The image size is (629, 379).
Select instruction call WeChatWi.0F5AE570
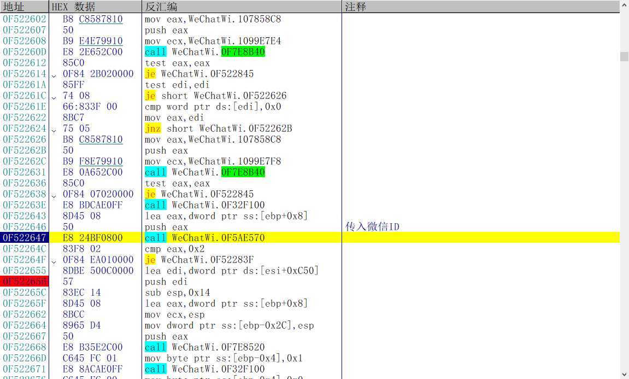[204, 238]
